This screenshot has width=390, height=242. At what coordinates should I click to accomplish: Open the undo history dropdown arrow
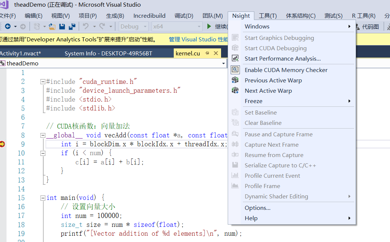coord(94,26)
